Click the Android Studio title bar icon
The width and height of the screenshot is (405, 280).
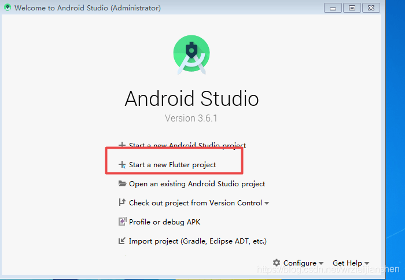[x=8, y=8]
